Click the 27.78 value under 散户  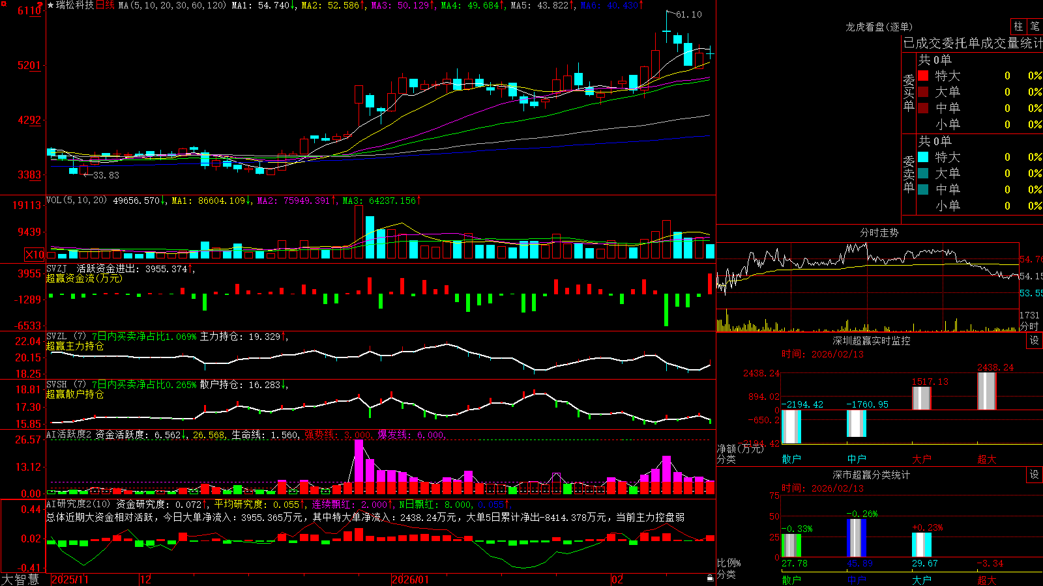tap(795, 563)
